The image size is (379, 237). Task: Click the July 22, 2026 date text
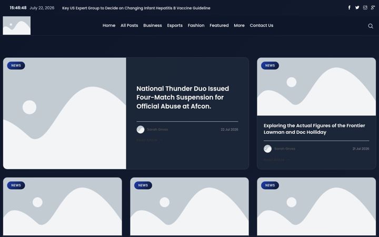coord(42,8)
